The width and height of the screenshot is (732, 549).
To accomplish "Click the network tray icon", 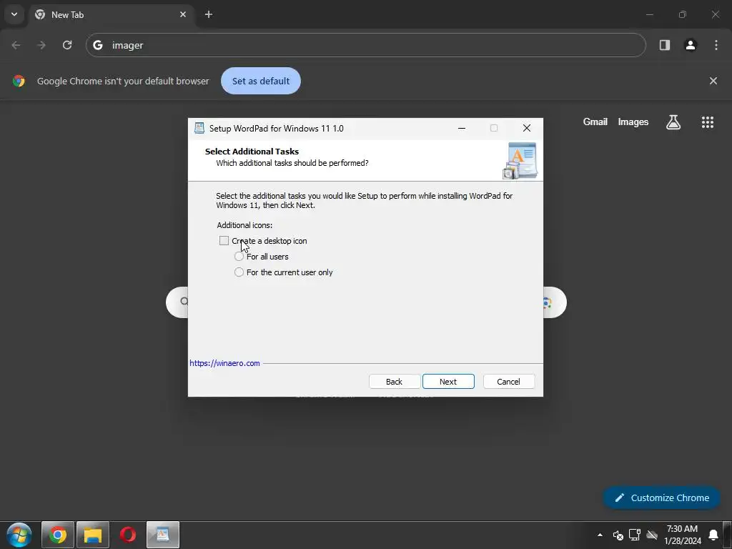I will pos(635,535).
